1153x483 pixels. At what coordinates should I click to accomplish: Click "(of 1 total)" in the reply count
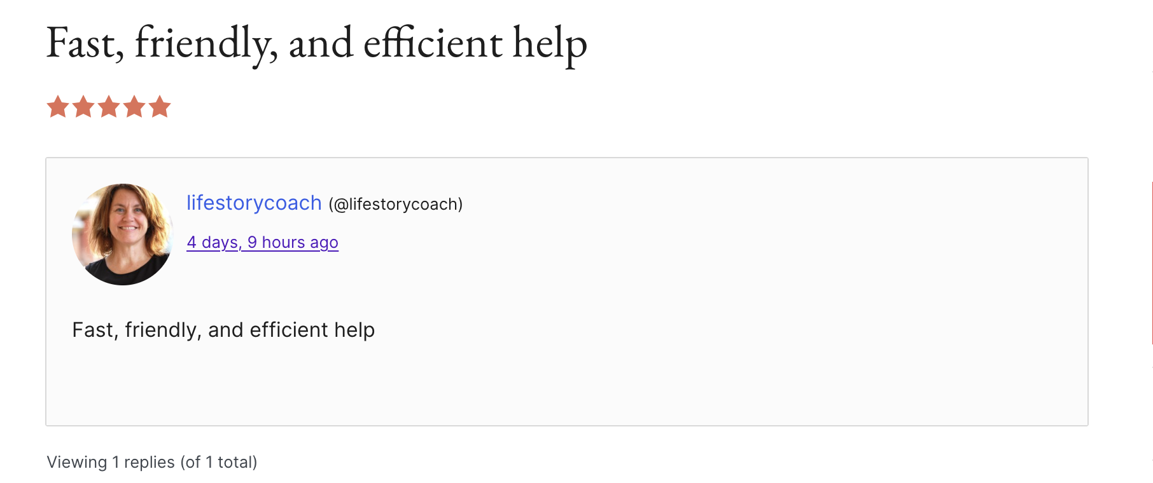point(218,462)
